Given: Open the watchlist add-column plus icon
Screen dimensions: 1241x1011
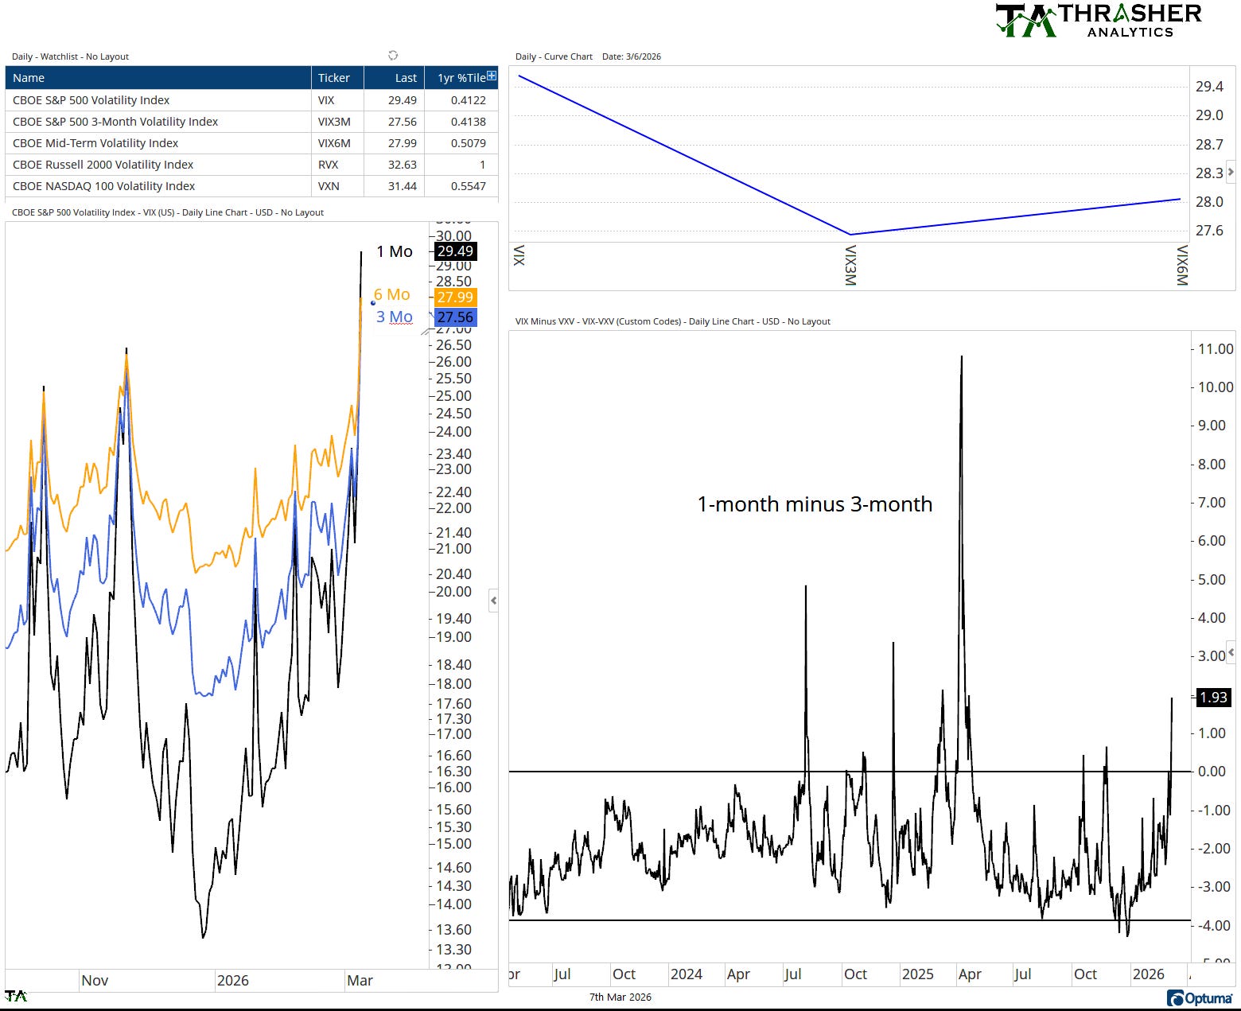Looking at the screenshot, I should 492,76.
